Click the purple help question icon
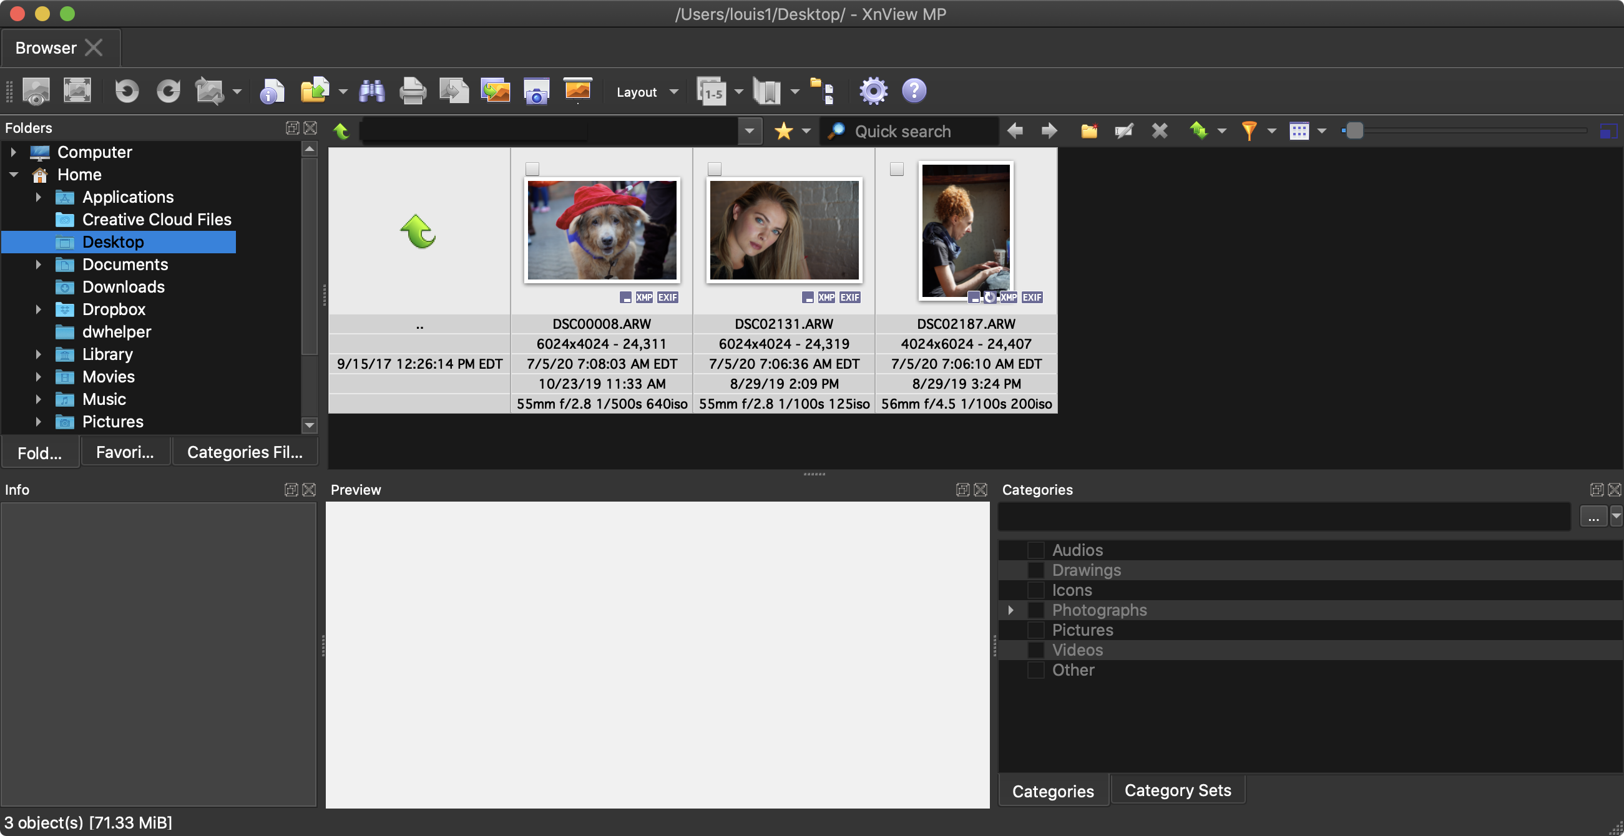 (x=914, y=91)
